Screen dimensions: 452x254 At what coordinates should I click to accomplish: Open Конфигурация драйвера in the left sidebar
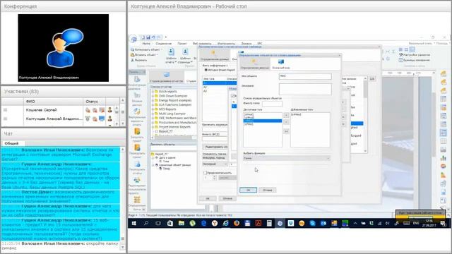[137, 83]
